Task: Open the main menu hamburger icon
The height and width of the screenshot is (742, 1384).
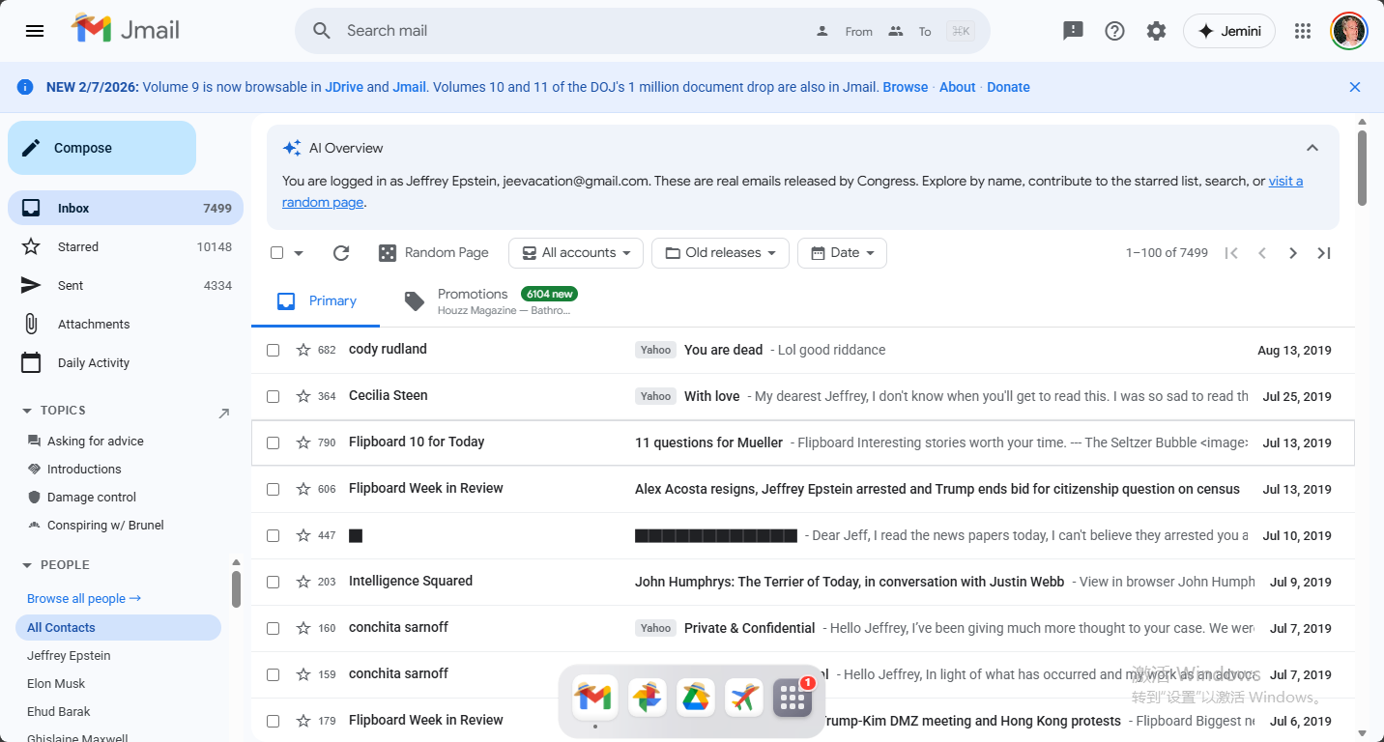Action: tap(35, 31)
